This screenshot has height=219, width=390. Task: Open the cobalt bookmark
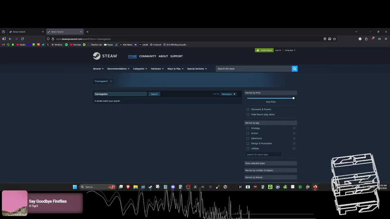(144, 45)
